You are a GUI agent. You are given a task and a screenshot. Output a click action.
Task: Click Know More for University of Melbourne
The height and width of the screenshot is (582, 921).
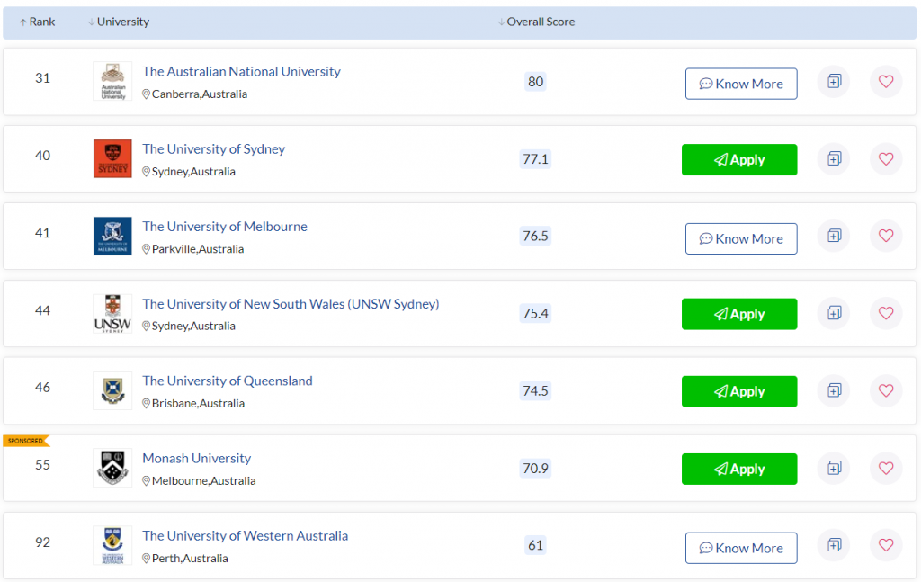click(x=740, y=238)
